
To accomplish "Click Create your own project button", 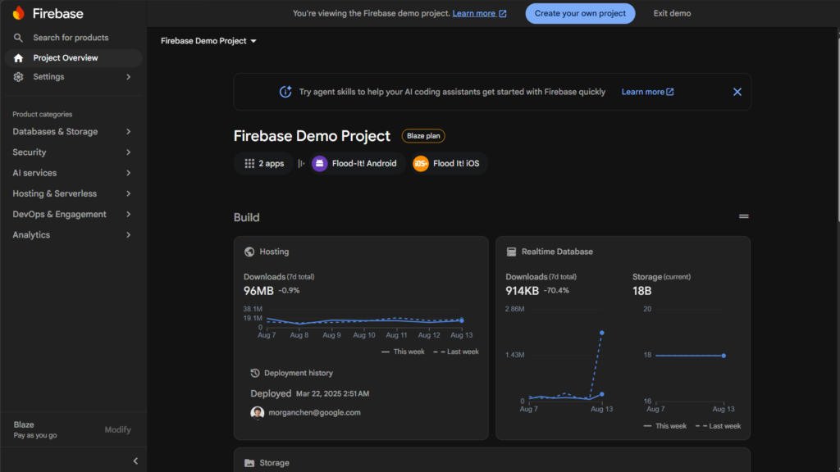I will tap(580, 13).
